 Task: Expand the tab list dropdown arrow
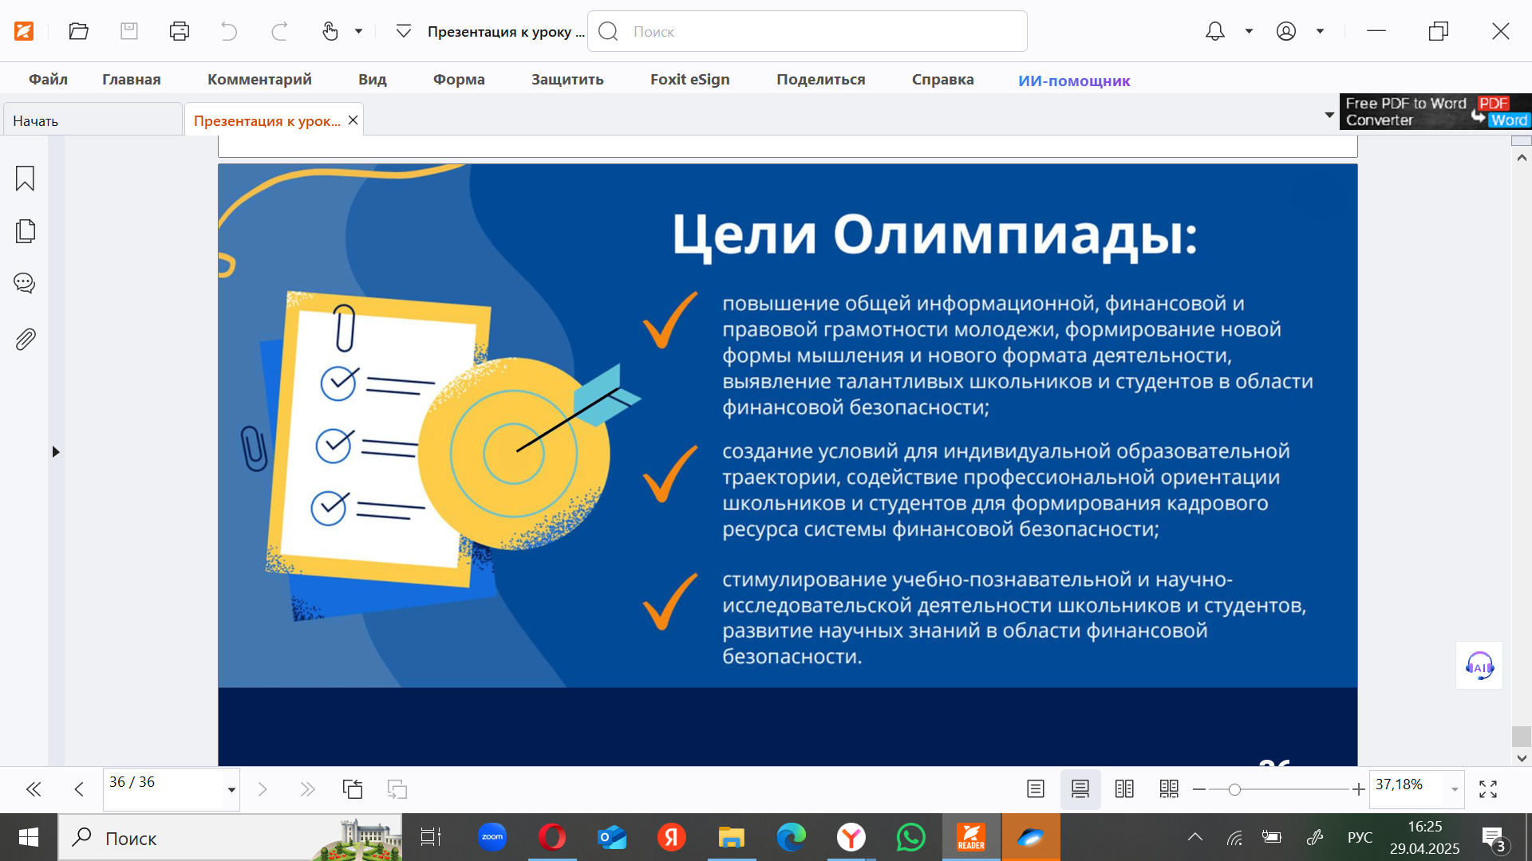1329,115
